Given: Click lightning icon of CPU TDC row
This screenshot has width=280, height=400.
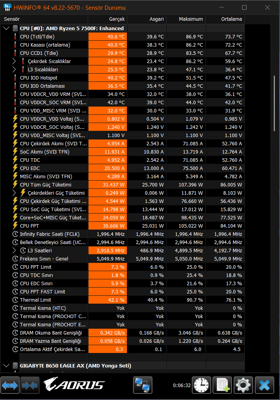Looking at the screenshot, I should [15, 160].
